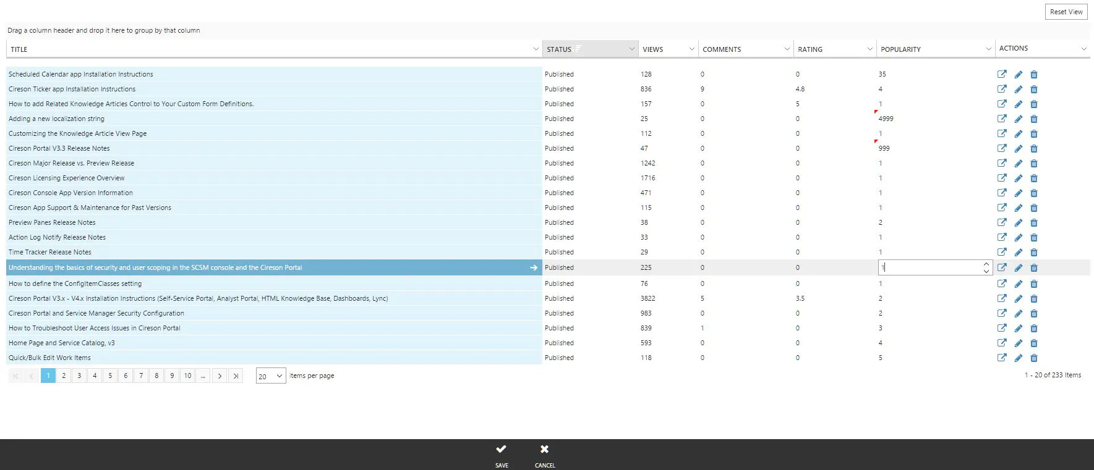Click arrow on selected Understanding the basics row
Screen dimensions: 1094x470
point(534,267)
